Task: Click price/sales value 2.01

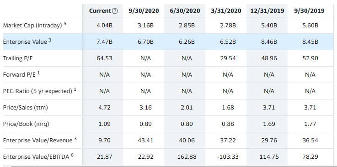Action: point(187,107)
